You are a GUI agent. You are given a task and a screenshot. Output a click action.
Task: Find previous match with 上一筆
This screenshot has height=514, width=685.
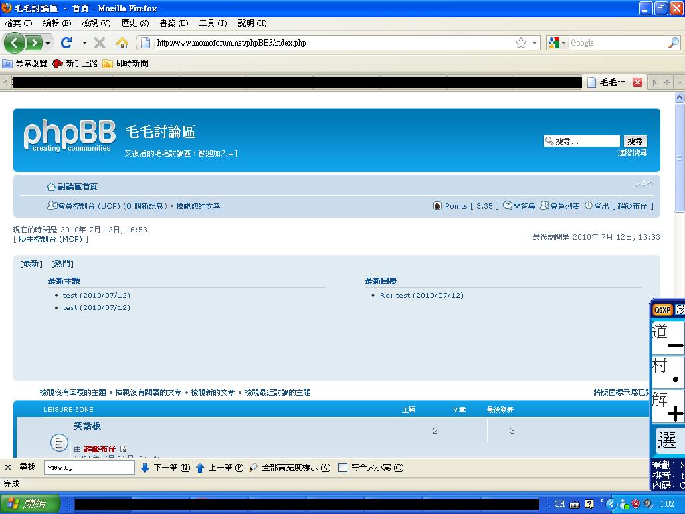[x=219, y=468]
